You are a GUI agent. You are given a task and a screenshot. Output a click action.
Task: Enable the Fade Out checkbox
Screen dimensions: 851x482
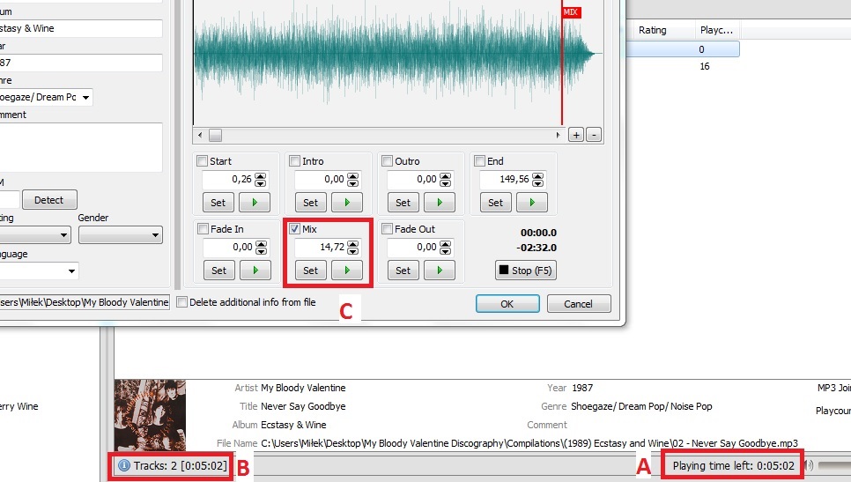tap(388, 229)
